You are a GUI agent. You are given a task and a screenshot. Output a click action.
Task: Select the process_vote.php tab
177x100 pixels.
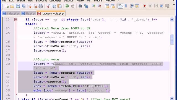(51, 13)
